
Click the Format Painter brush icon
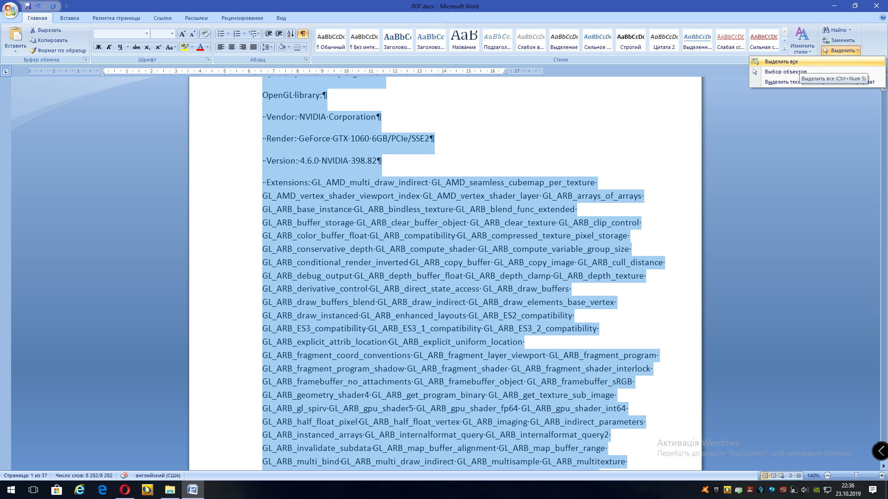click(x=33, y=50)
